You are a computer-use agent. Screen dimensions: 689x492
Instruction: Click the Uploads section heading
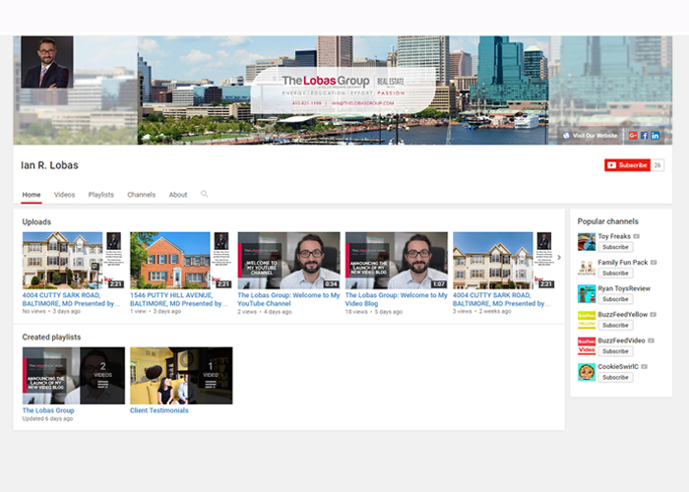click(x=36, y=221)
